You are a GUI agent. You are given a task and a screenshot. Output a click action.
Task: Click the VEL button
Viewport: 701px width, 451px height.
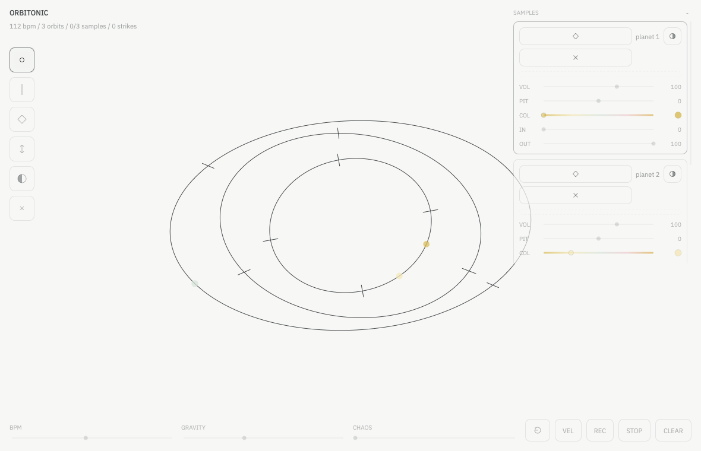tap(568, 430)
